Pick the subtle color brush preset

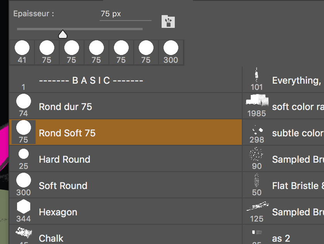[x=297, y=133]
